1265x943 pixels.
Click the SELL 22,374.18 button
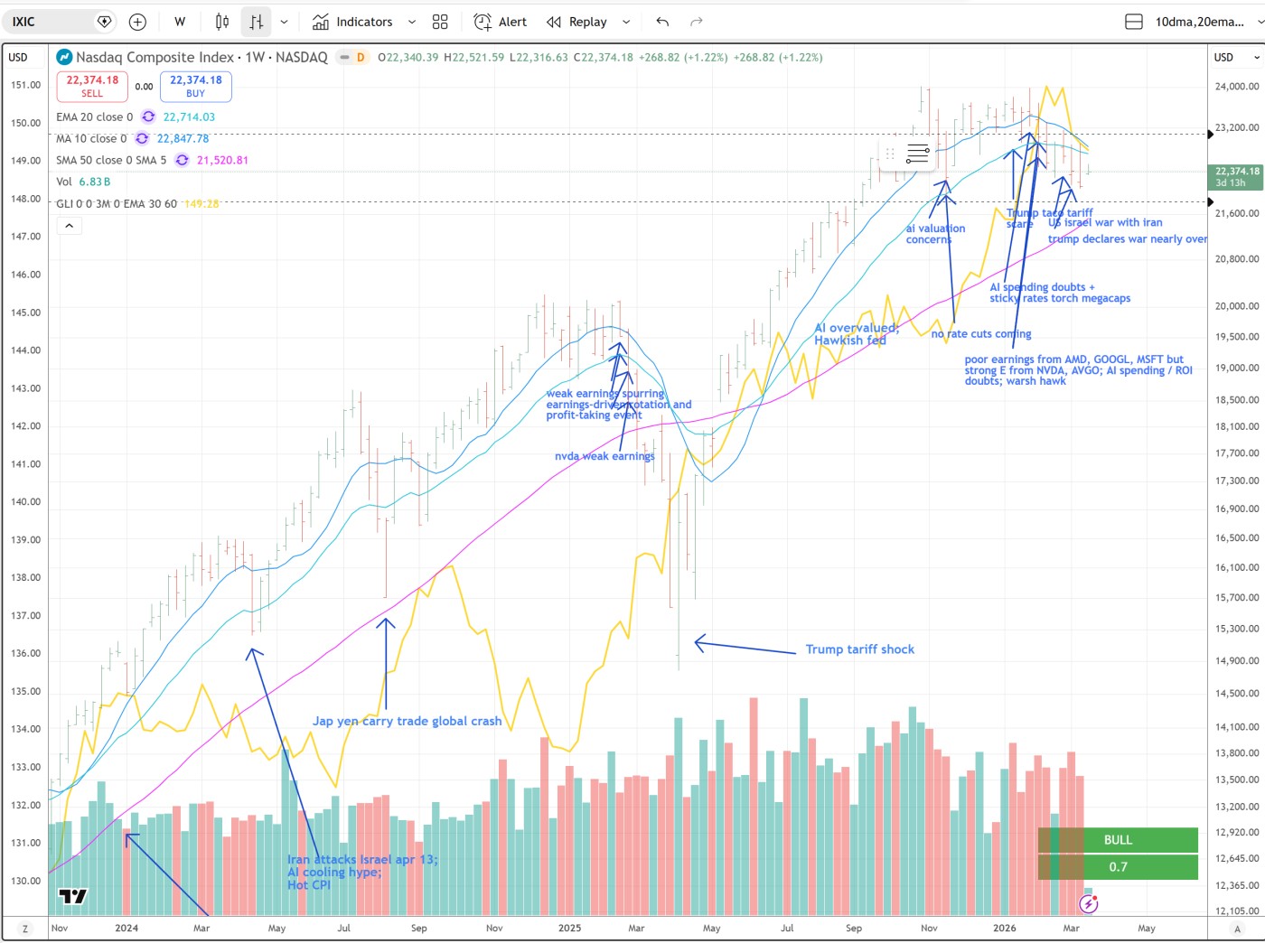[92, 86]
